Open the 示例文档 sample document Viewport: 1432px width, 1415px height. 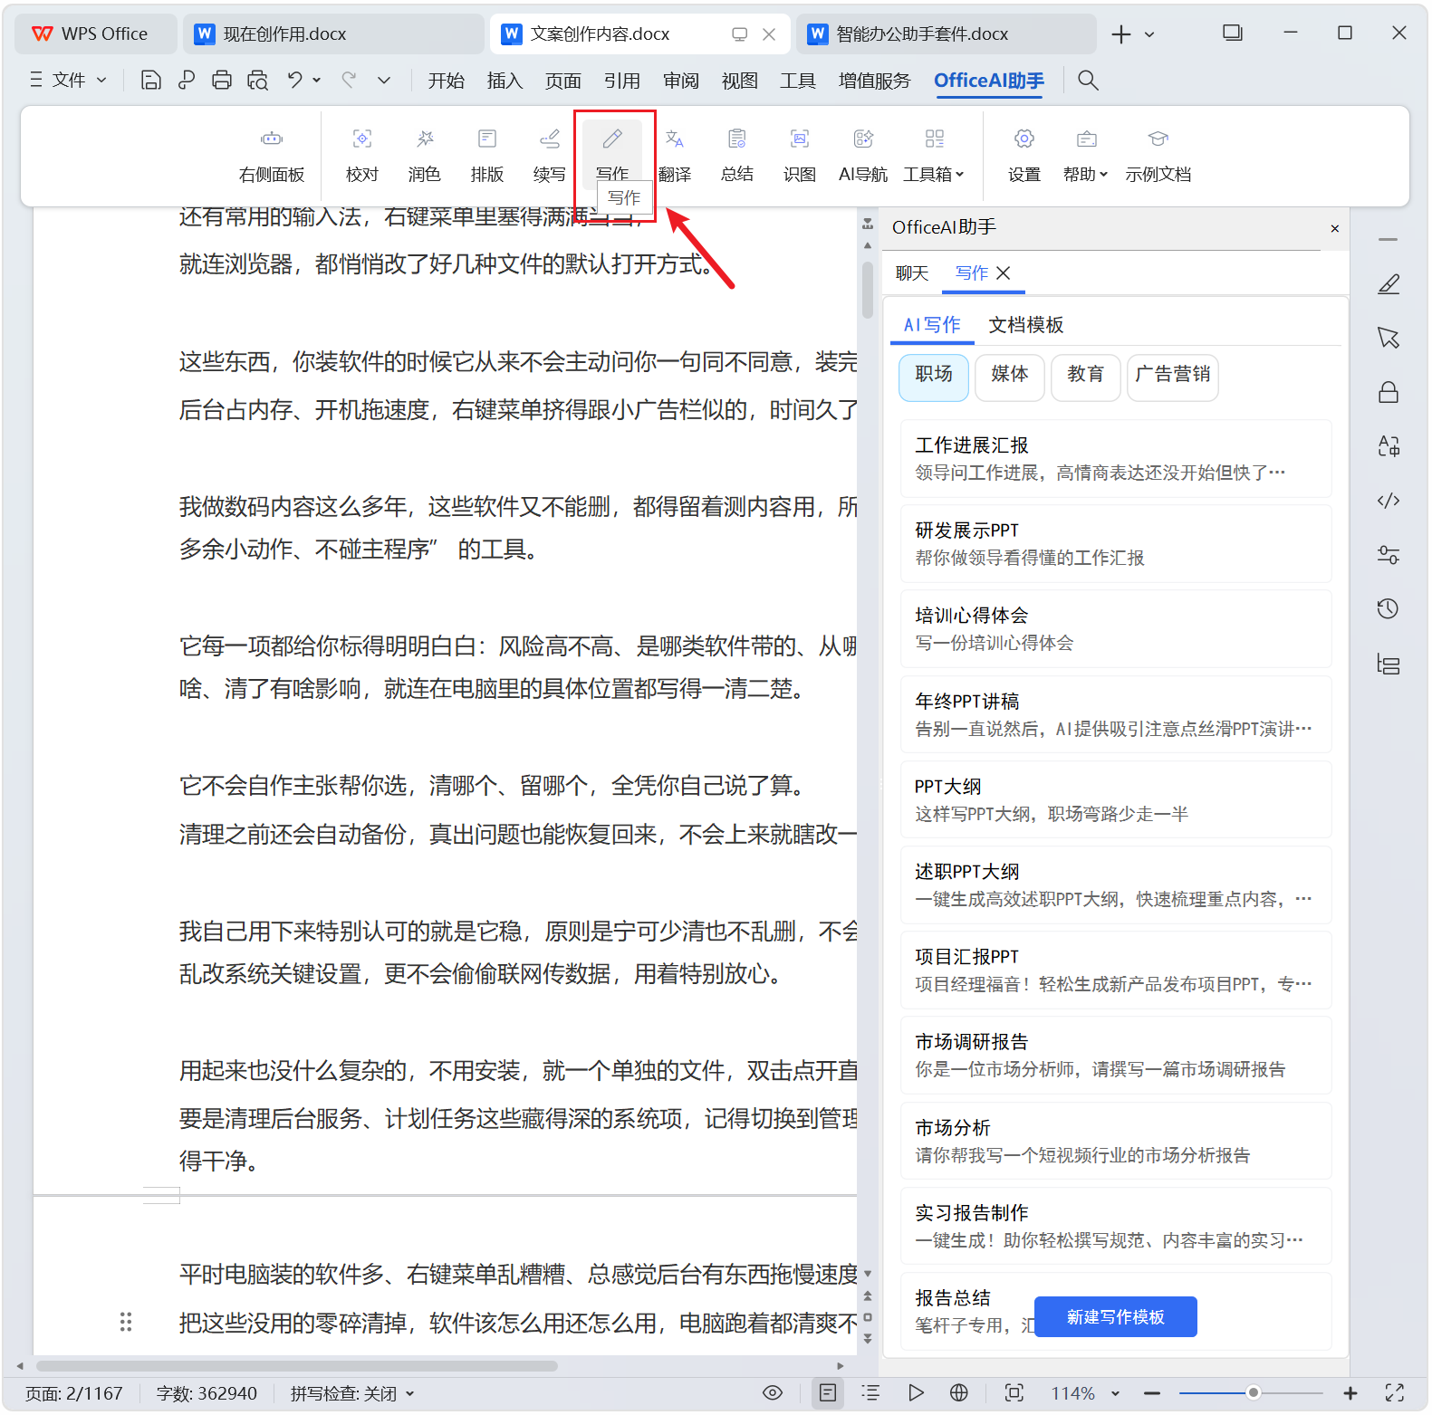(1158, 155)
